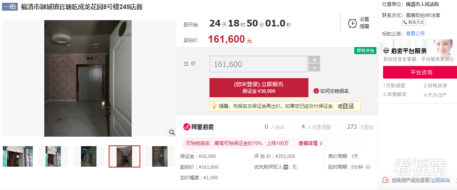The width and height of the screenshot is (457, 190).
Task: Click the question mark beside delay period
Action: click(368, 167)
